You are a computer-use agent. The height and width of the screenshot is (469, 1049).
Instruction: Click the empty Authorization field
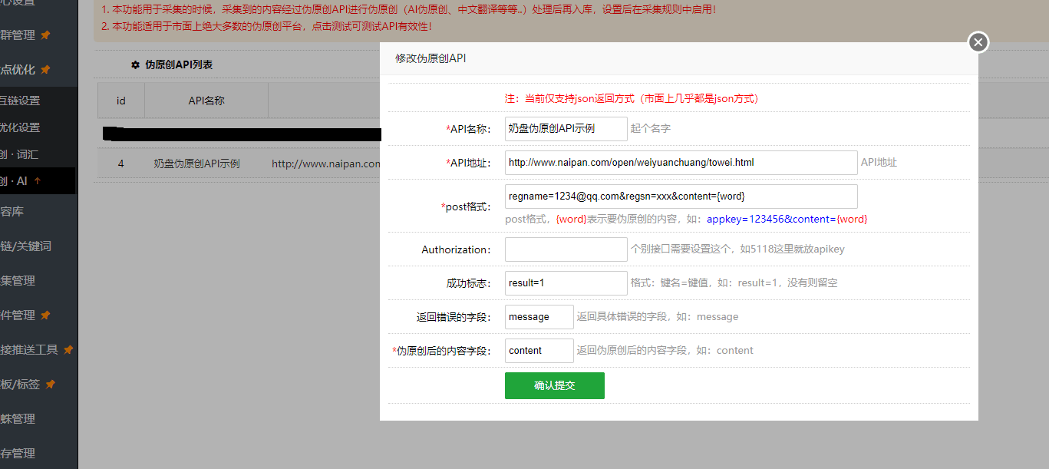[x=566, y=249]
